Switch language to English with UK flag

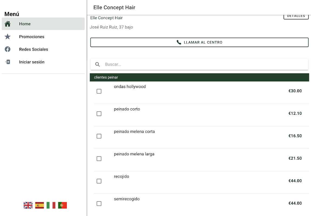point(28,205)
